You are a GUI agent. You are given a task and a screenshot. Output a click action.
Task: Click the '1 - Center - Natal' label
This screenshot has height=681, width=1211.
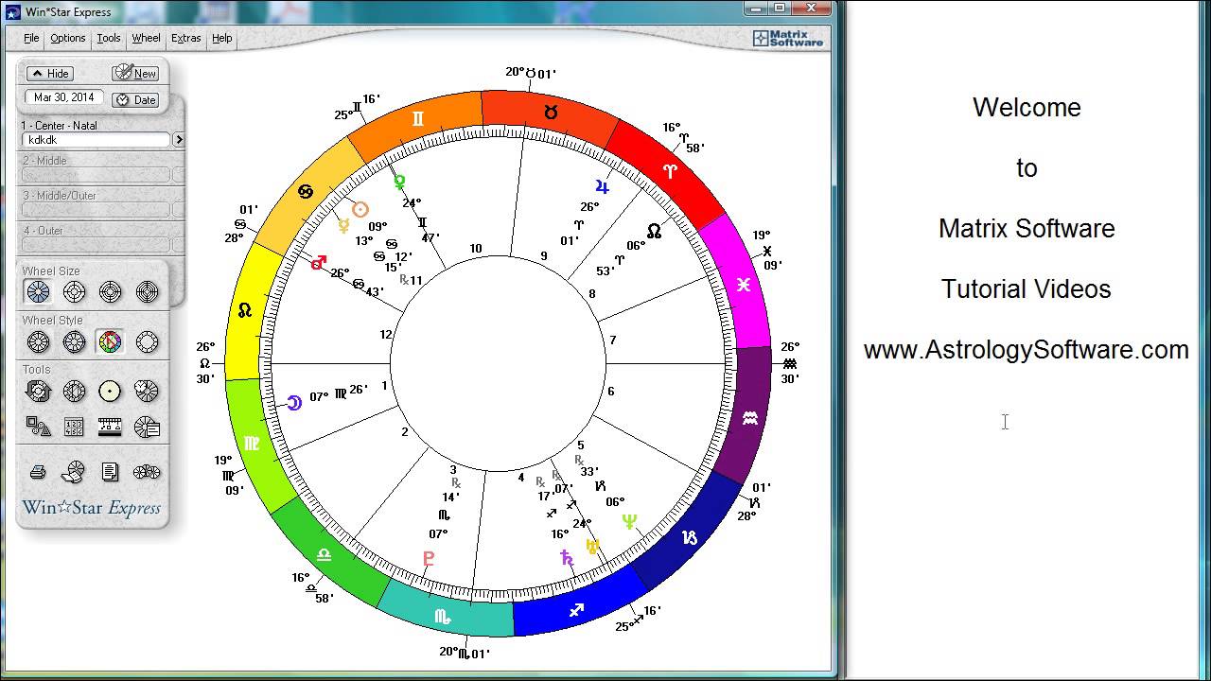[x=60, y=126]
